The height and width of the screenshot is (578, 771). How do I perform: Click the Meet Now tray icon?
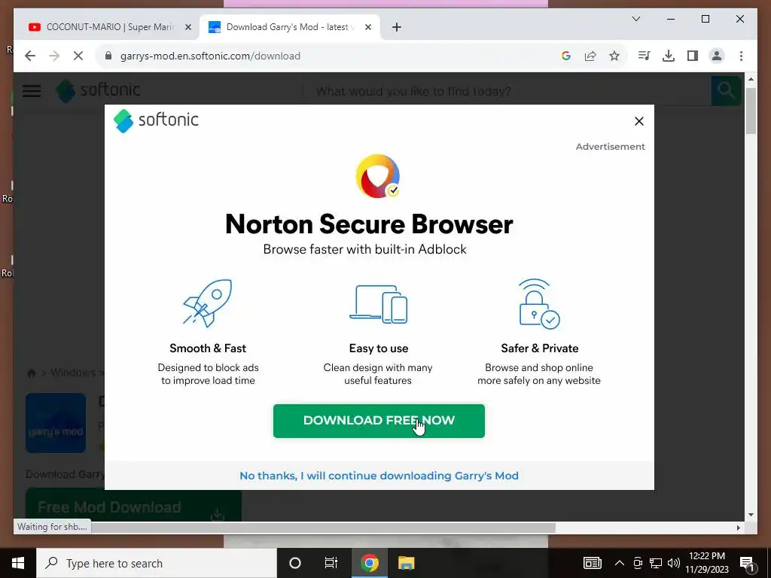(638, 563)
